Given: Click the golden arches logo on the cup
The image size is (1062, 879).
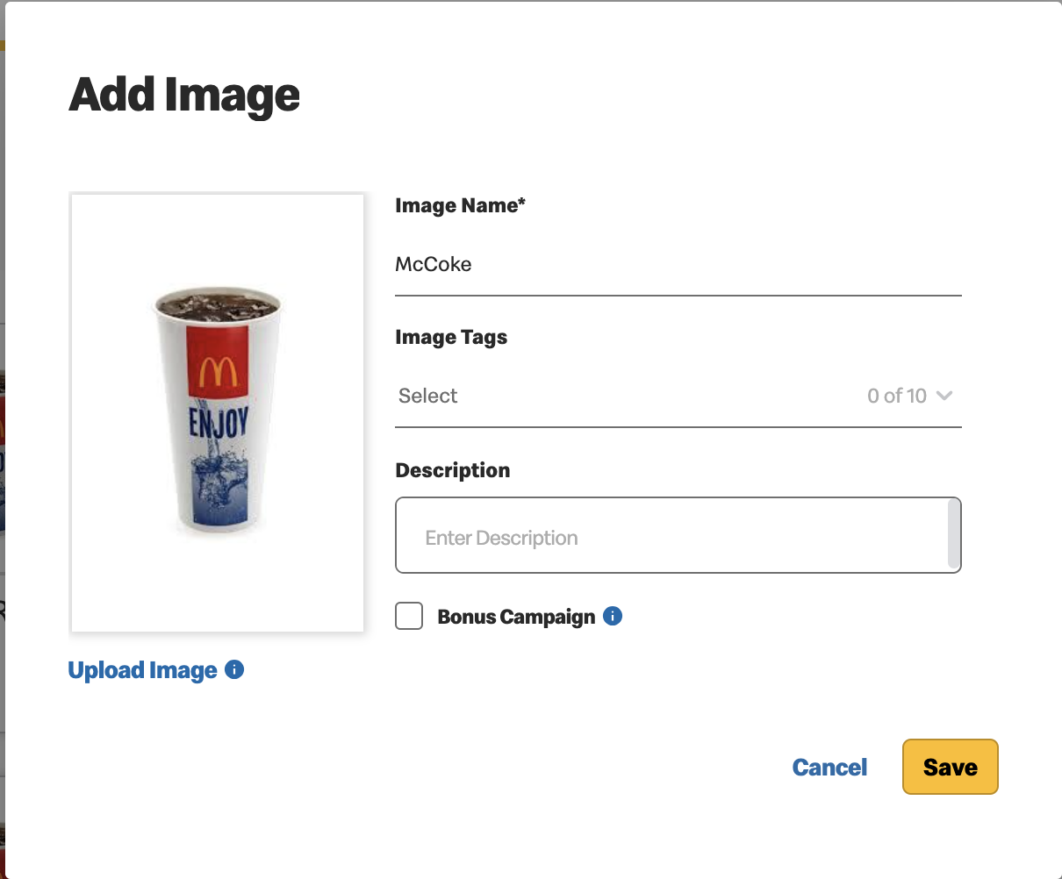Looking at the screenshot, I should pyautogui.click(x=218, y=372).
